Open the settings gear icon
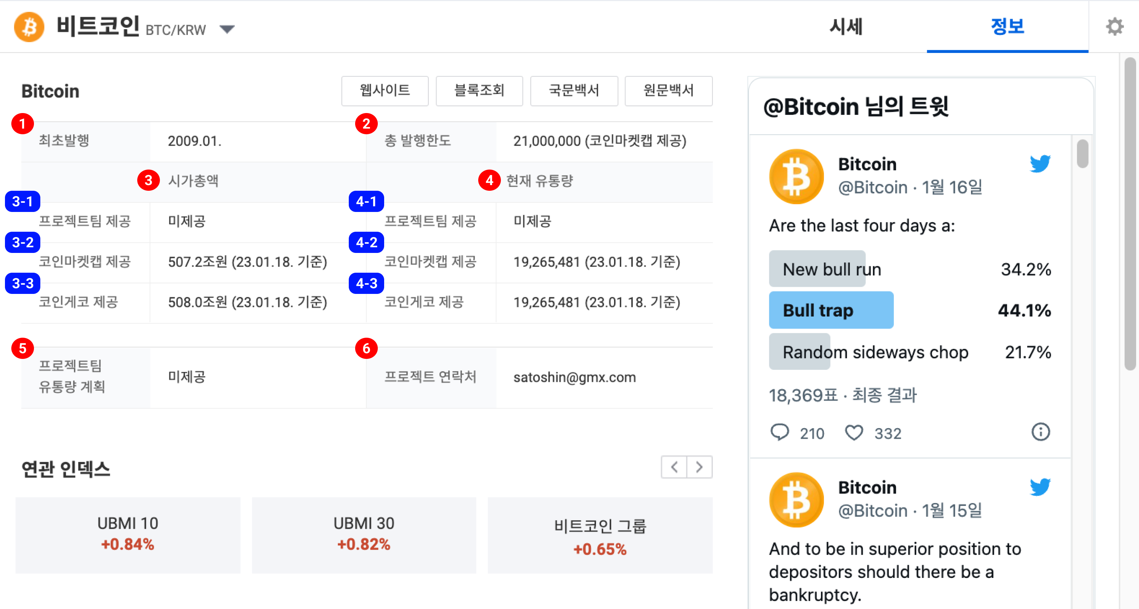This screenshot has width=1139, height=609. 1114,27
